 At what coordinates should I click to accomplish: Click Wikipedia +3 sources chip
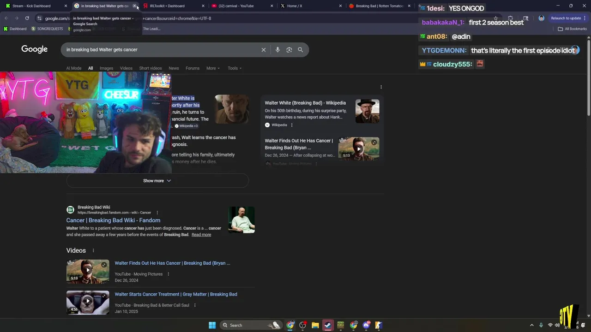tap(186, 126)
